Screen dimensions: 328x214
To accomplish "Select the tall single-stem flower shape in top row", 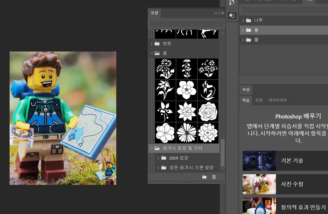I will pyautogui.click(x=187, y=69).
